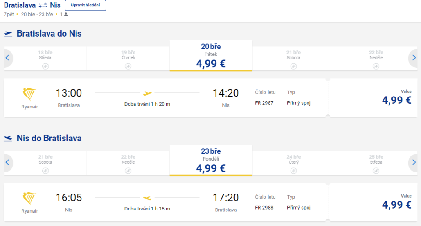Select the 20 bře Pátek outbound tab
This screenshot has width=421, height=226.
[x=210, y=56]
